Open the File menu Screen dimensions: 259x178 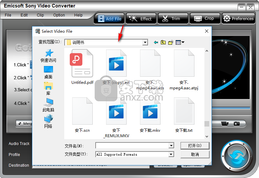click(x=8, y=15)
